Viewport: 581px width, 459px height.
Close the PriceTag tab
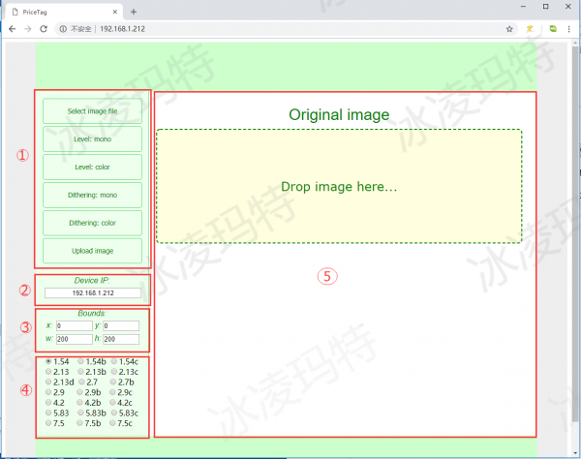[118, 11]
